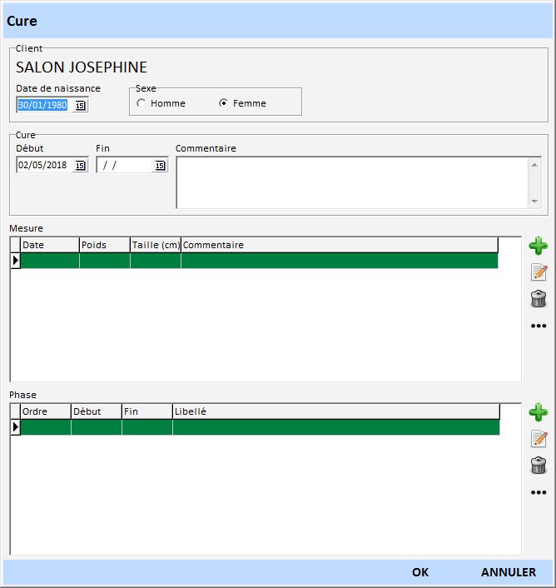This screenshot has height=588, width=556.
Task: Open calendar picker for cure Début date
Action: click(80, 166)
